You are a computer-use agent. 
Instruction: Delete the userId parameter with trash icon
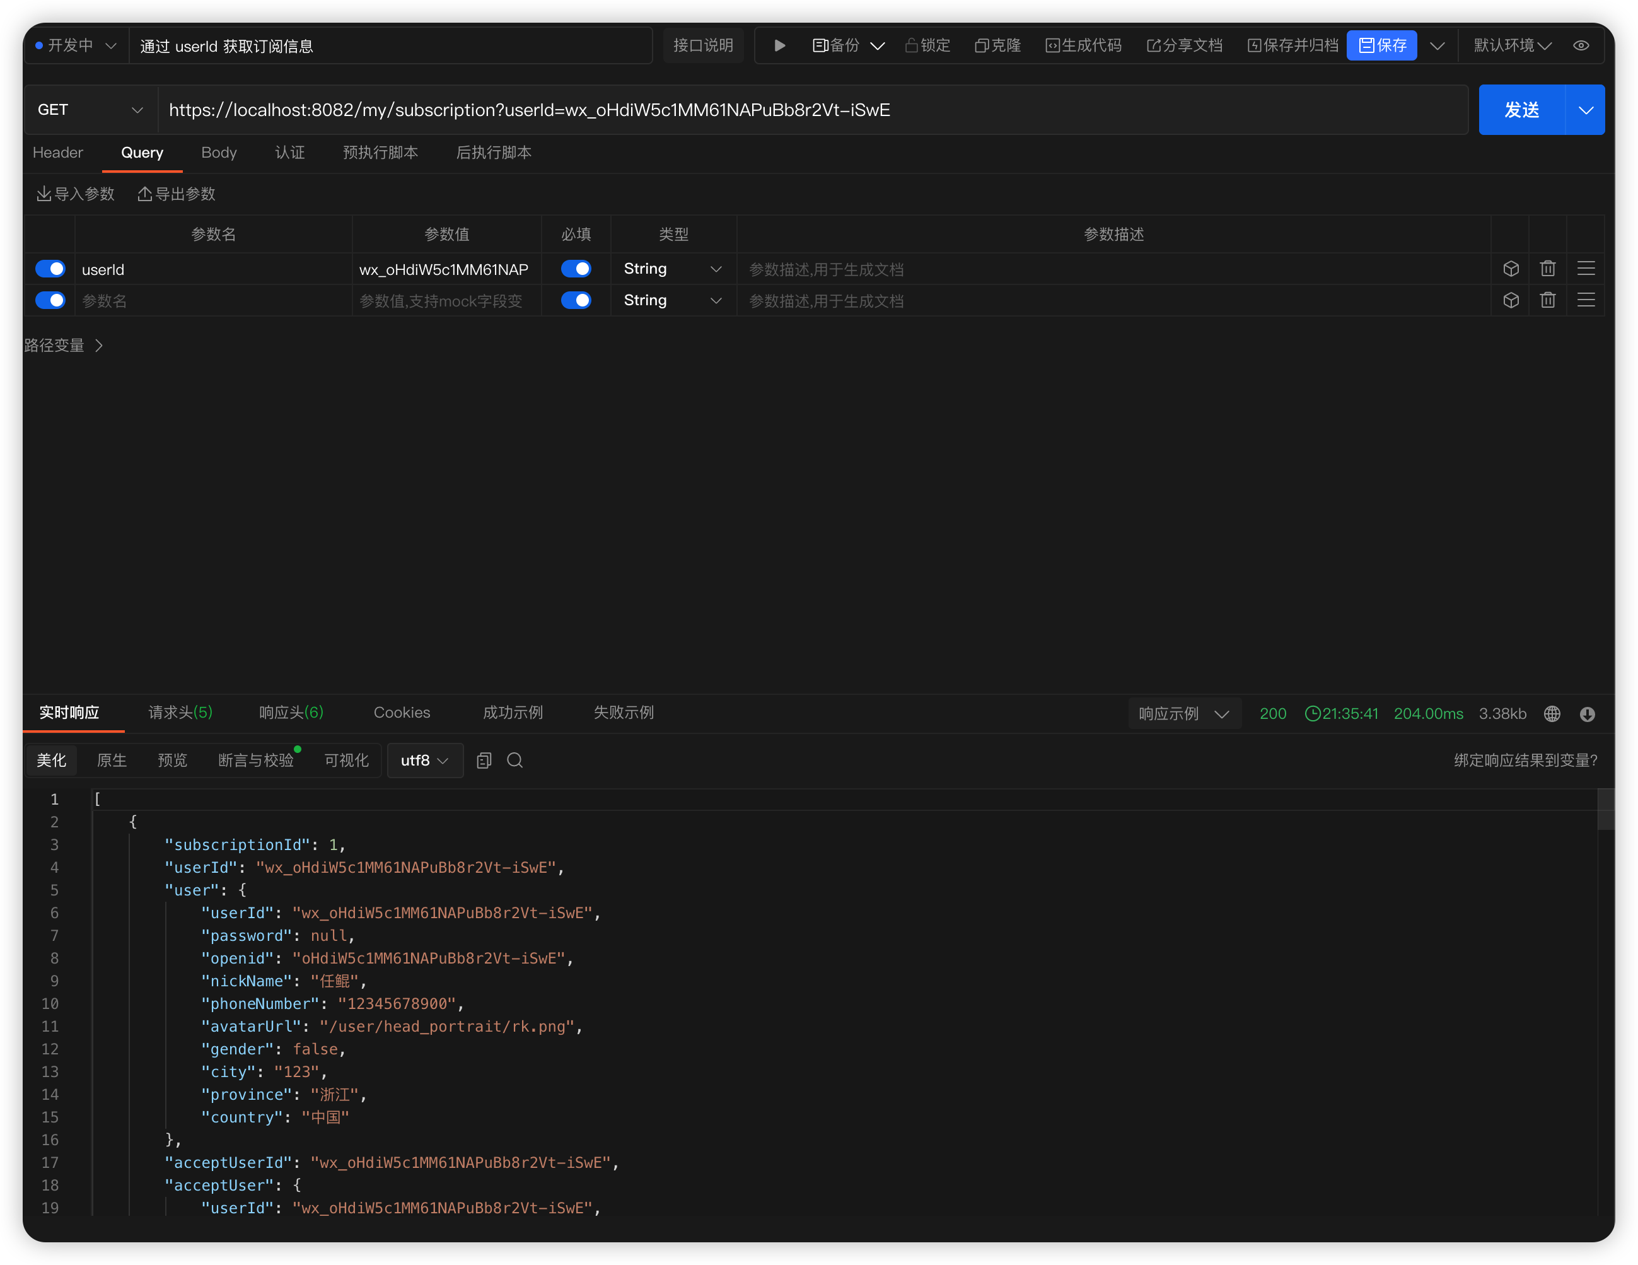pyautogui.click(x=1547, y=269)
